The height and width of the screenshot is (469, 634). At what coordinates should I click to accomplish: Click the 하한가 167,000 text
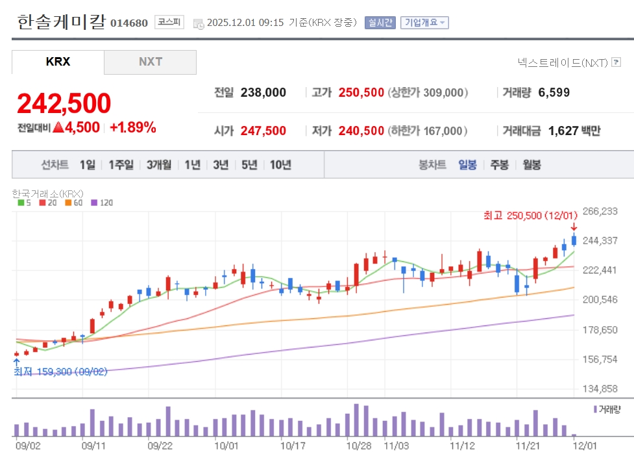coord(428,131)
